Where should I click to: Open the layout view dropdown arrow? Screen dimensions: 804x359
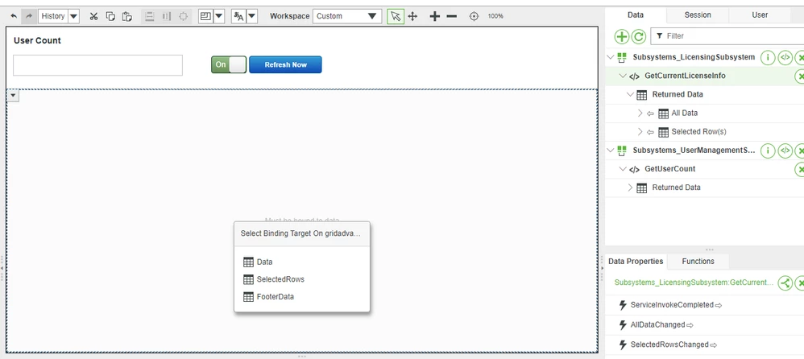click(219, 16)
